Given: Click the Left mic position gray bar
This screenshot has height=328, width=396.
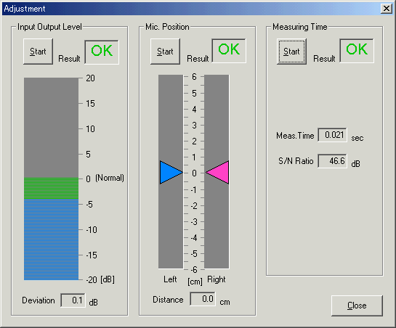Looking at the screenshot, I should (x=171, y=171).
